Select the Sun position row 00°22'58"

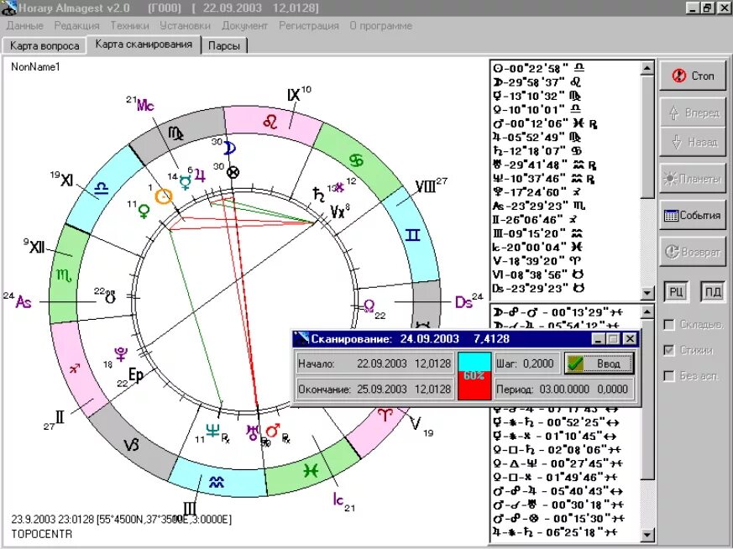pyautogui.click(x=538, y=68)
